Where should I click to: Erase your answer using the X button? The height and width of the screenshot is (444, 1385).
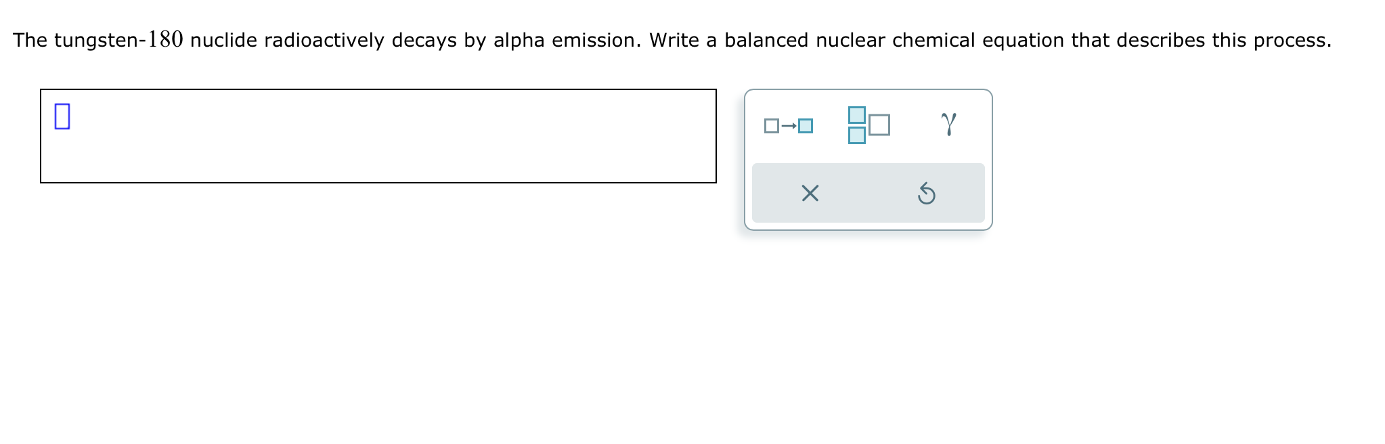tap(809, 195)
